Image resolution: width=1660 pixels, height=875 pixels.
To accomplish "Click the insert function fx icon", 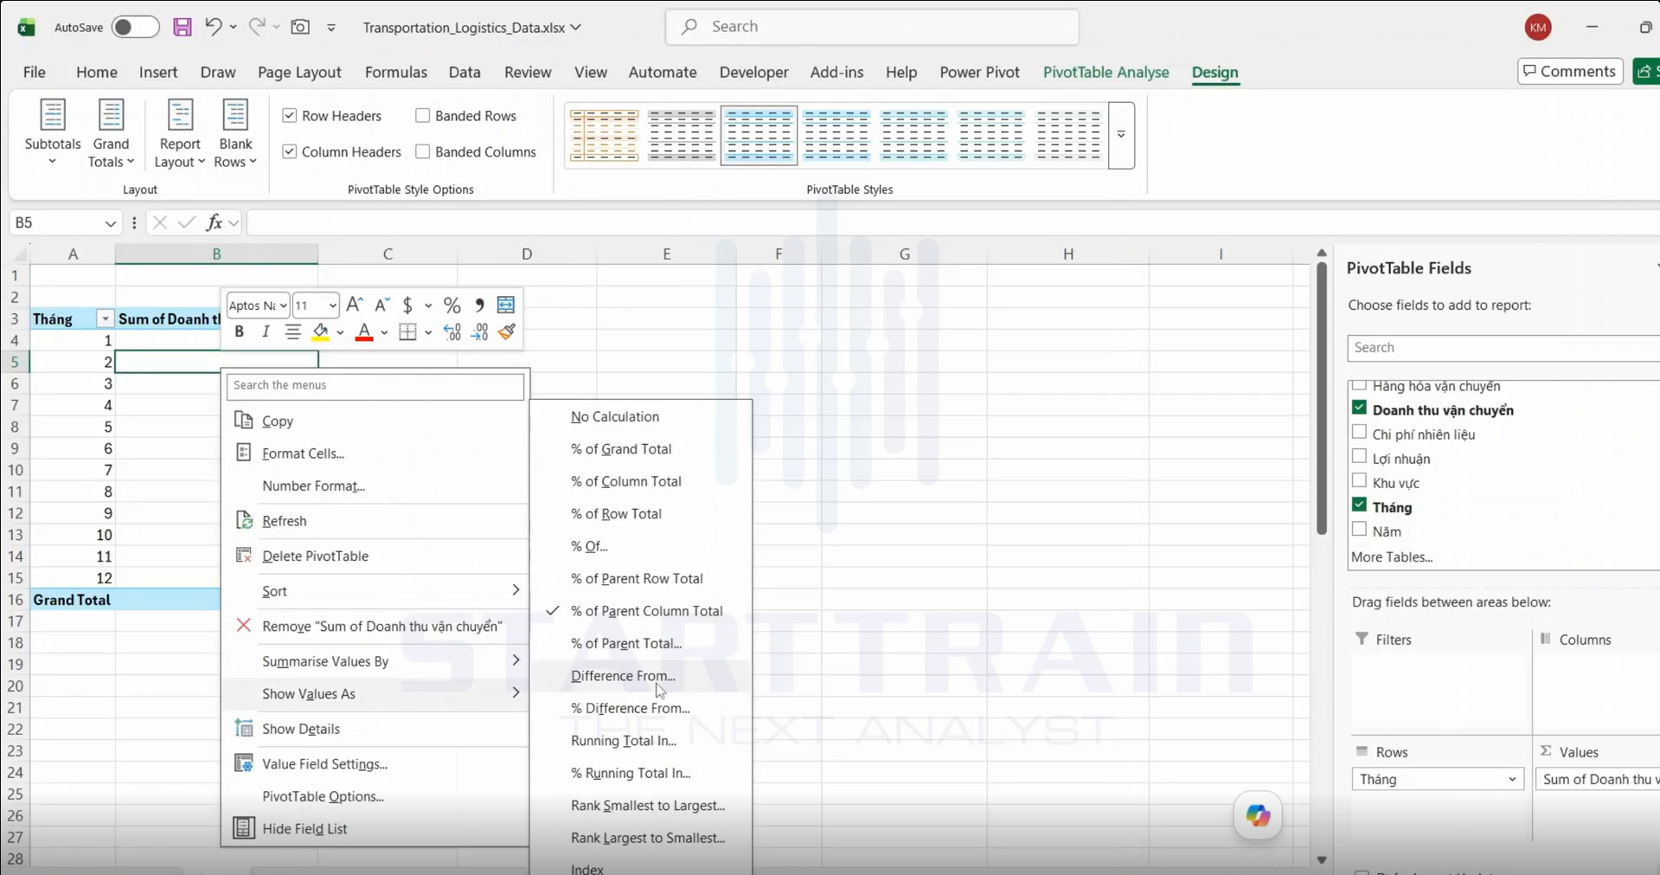I will 214,222.
